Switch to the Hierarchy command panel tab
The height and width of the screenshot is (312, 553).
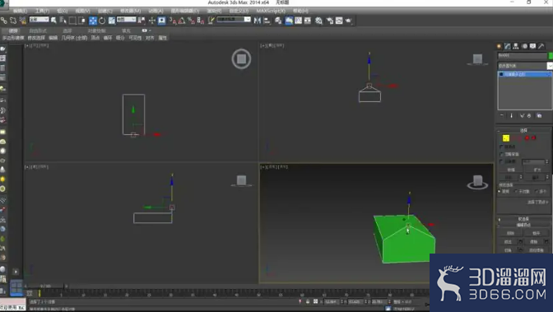tap(516, 46)
